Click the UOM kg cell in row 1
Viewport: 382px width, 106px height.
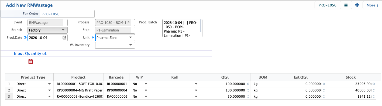click(x=263, y=84)
